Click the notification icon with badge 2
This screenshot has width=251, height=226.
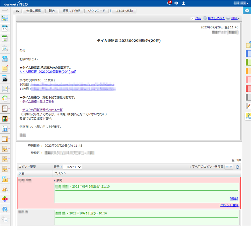[169, 3]
